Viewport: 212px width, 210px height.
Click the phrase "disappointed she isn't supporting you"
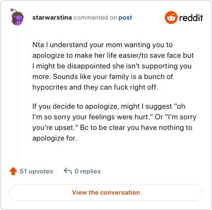(129, 66)
